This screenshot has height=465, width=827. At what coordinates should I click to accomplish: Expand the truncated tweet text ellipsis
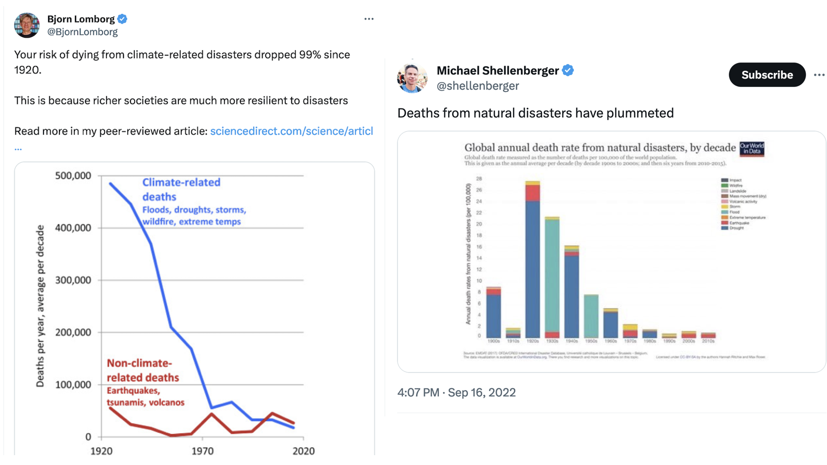click(18, 148)
